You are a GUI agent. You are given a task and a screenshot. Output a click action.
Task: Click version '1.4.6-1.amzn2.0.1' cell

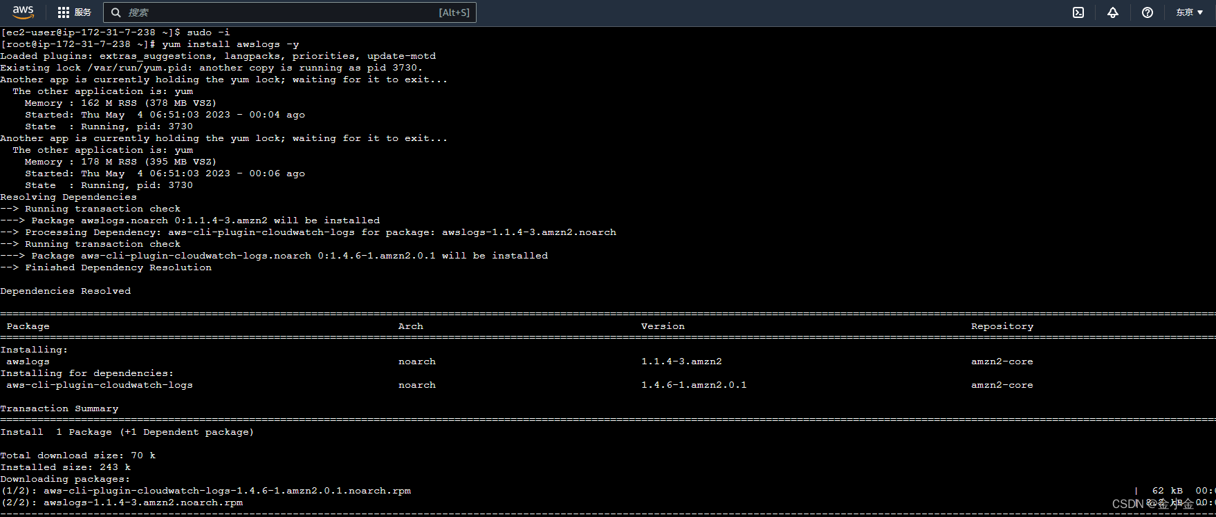pyautogui.click(x=694, y=385)
